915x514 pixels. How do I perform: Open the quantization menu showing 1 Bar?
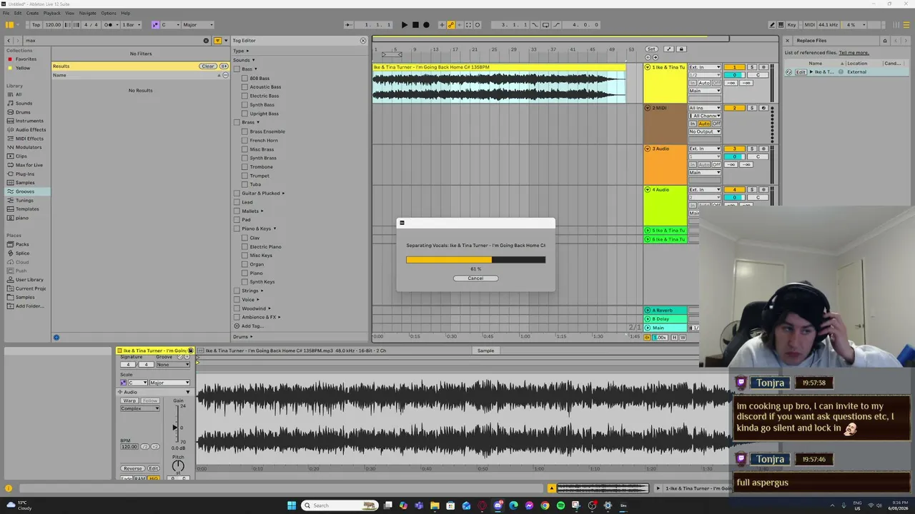coord(129,25)
